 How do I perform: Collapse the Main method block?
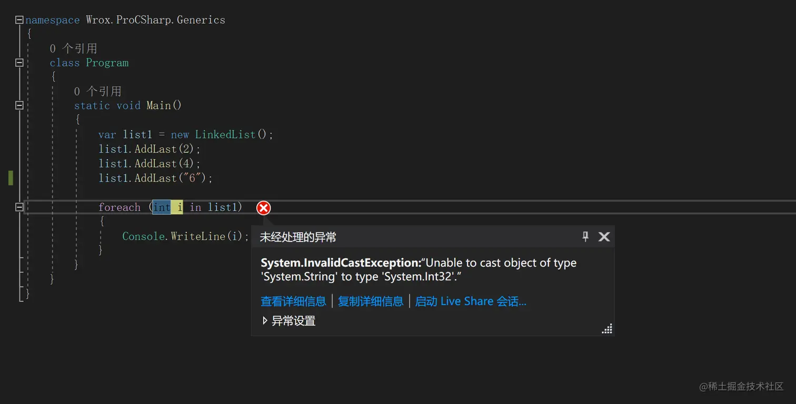click(19, 105)
